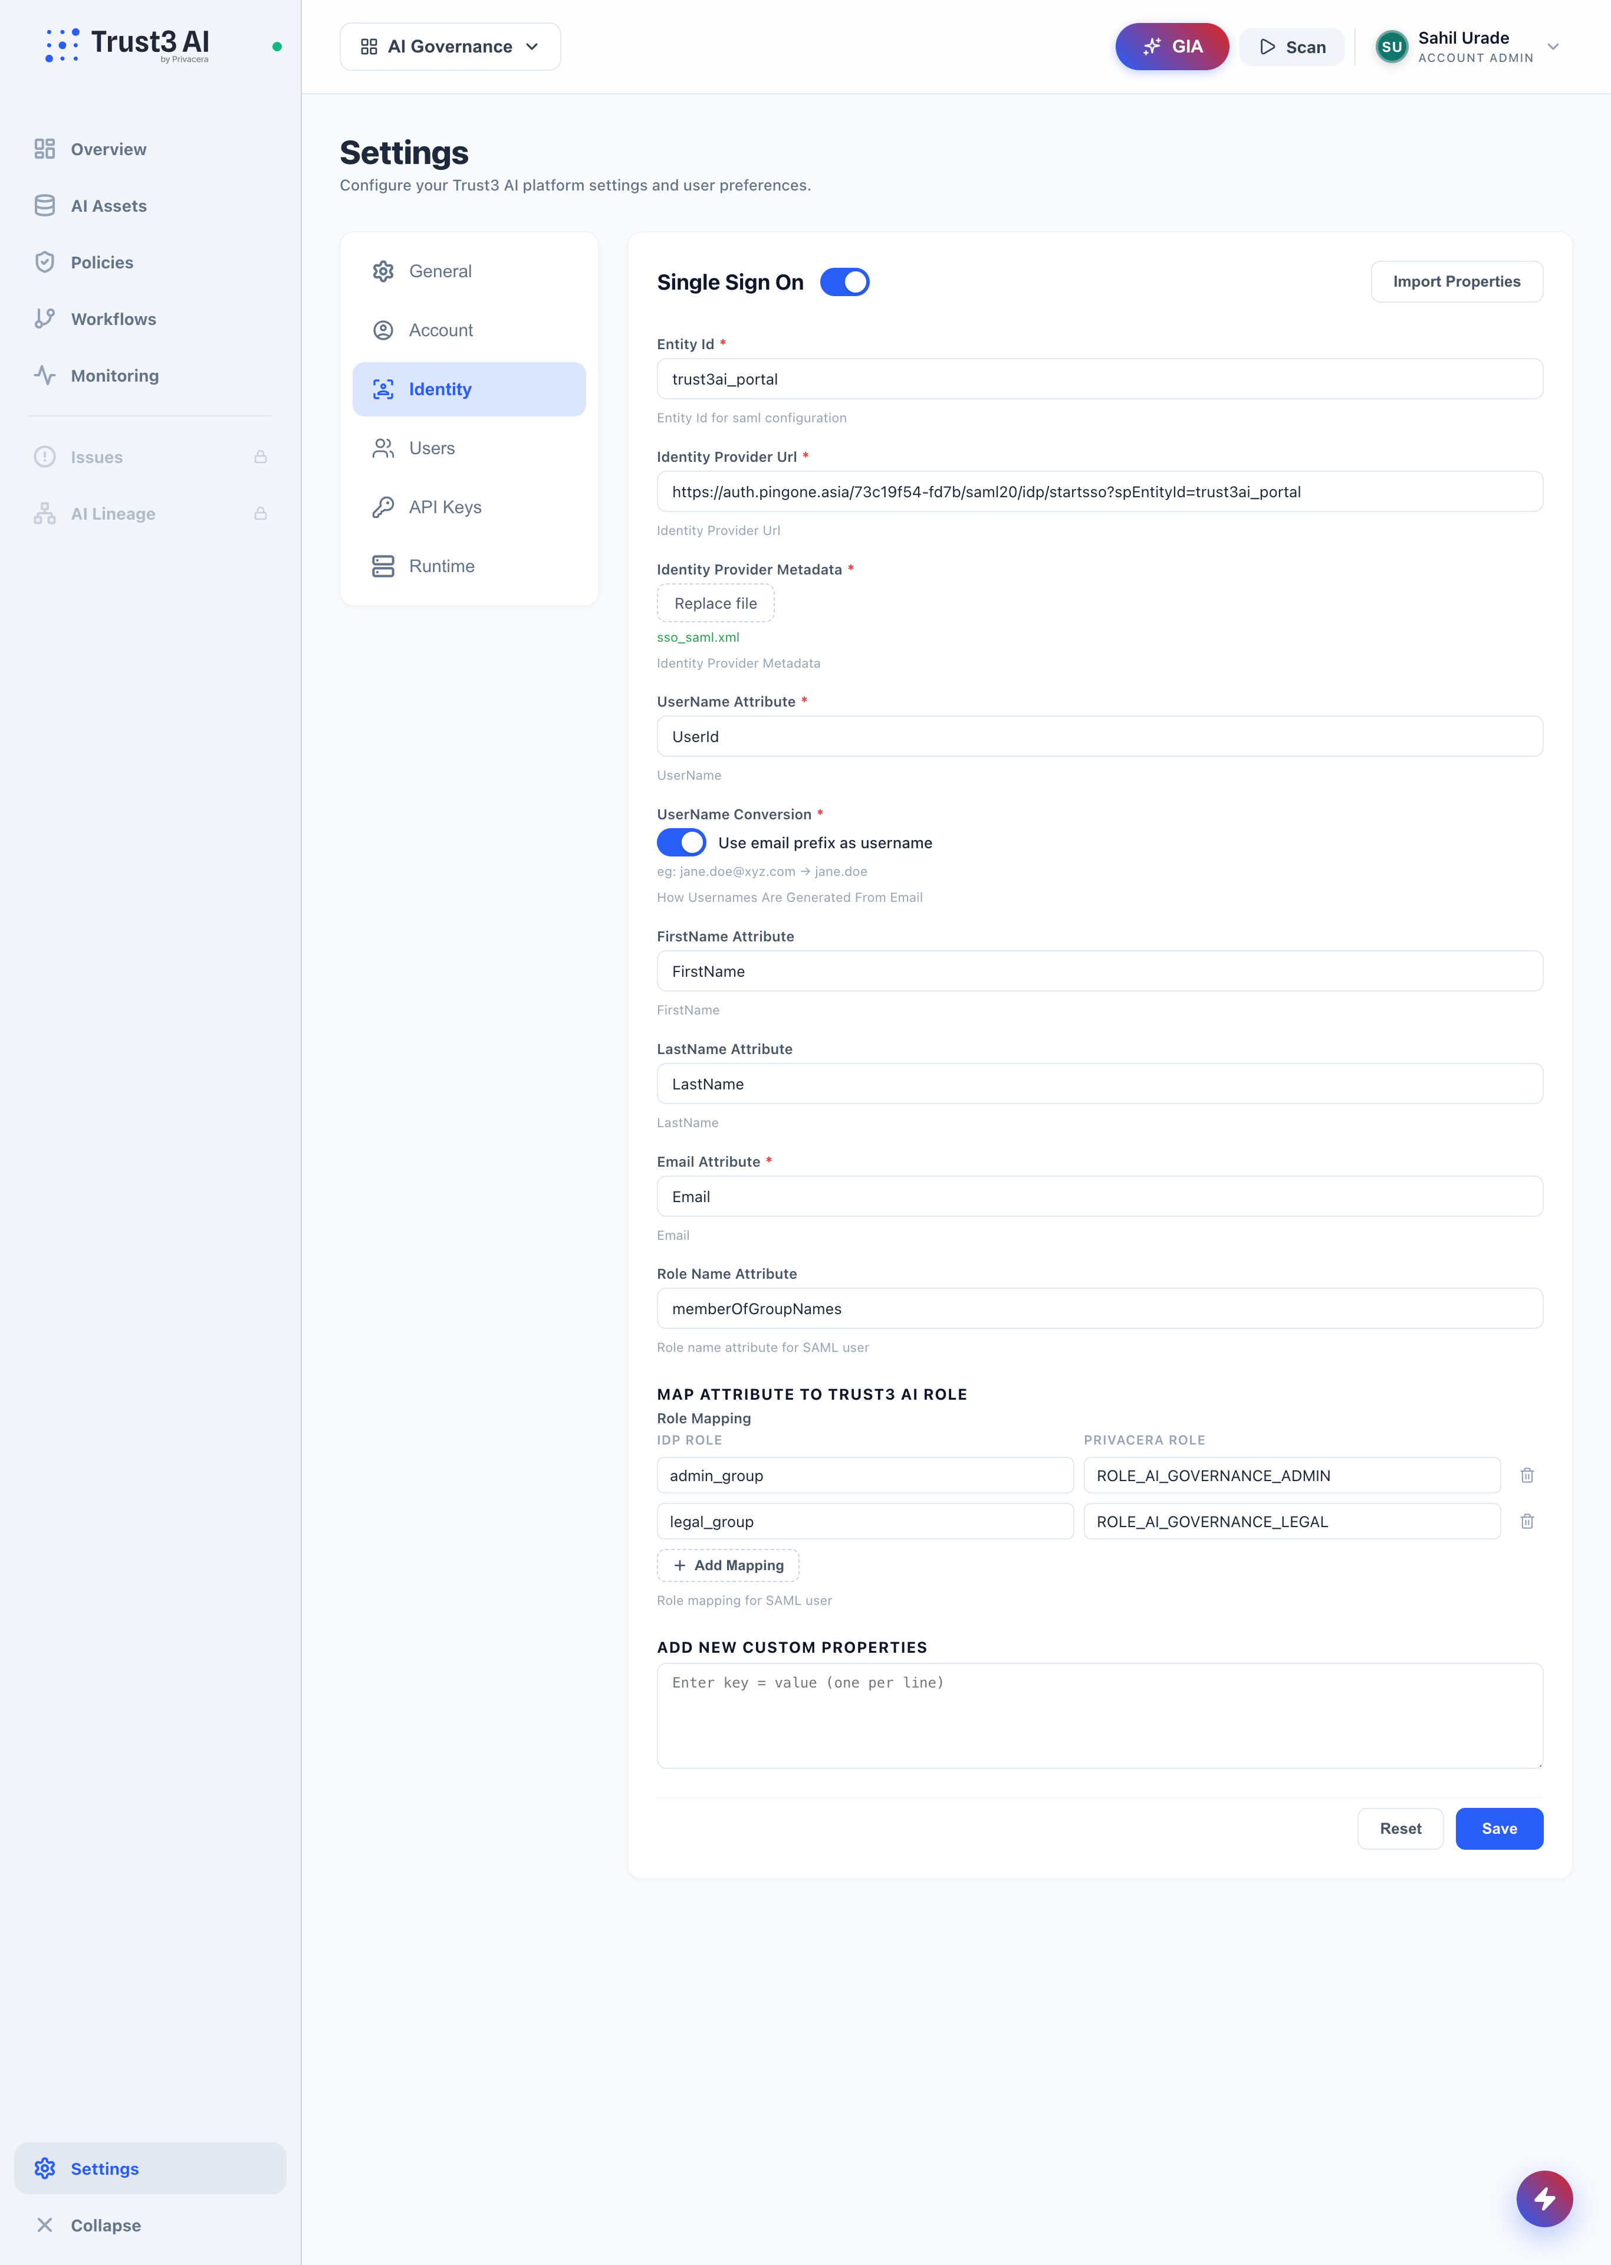Select the API Keys settings tab
Viewport: 1611px width, 2265px height.
pos(469,507)
